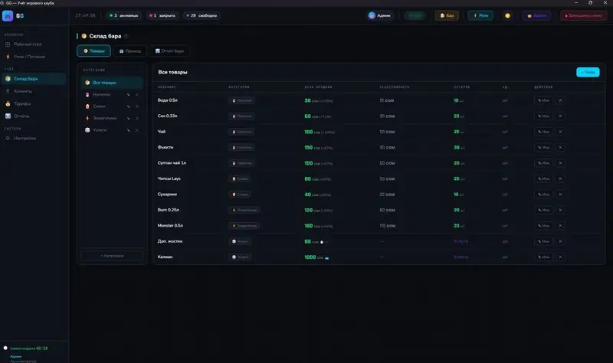This screenshot has height=363, width=613.
Task: Delete the Услуги category with the X icon
Action: pos(137,129)
